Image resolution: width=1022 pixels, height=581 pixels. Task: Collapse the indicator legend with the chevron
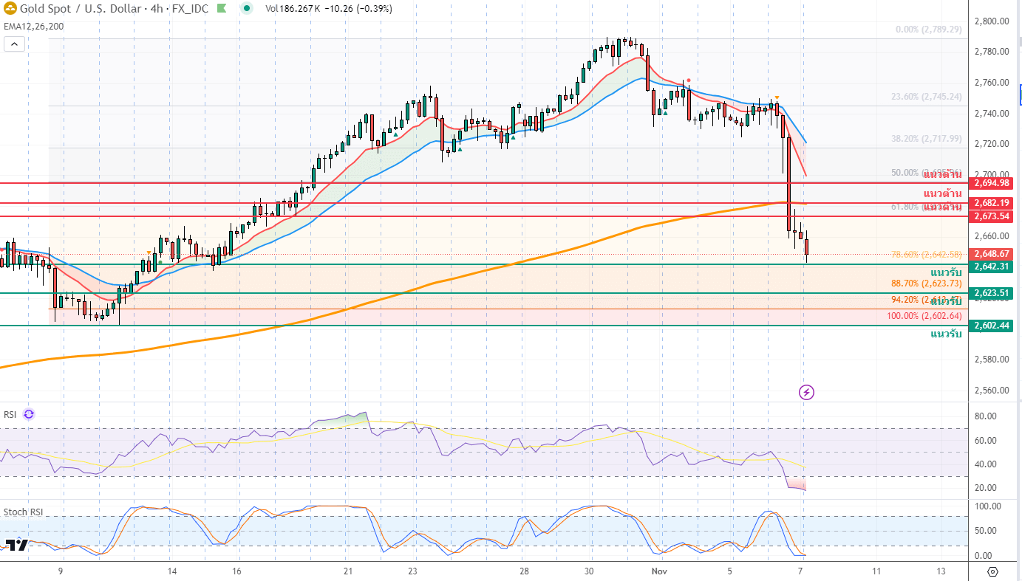pos(13,44)
